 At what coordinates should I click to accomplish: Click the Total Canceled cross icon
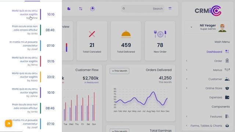coord(92,34)
